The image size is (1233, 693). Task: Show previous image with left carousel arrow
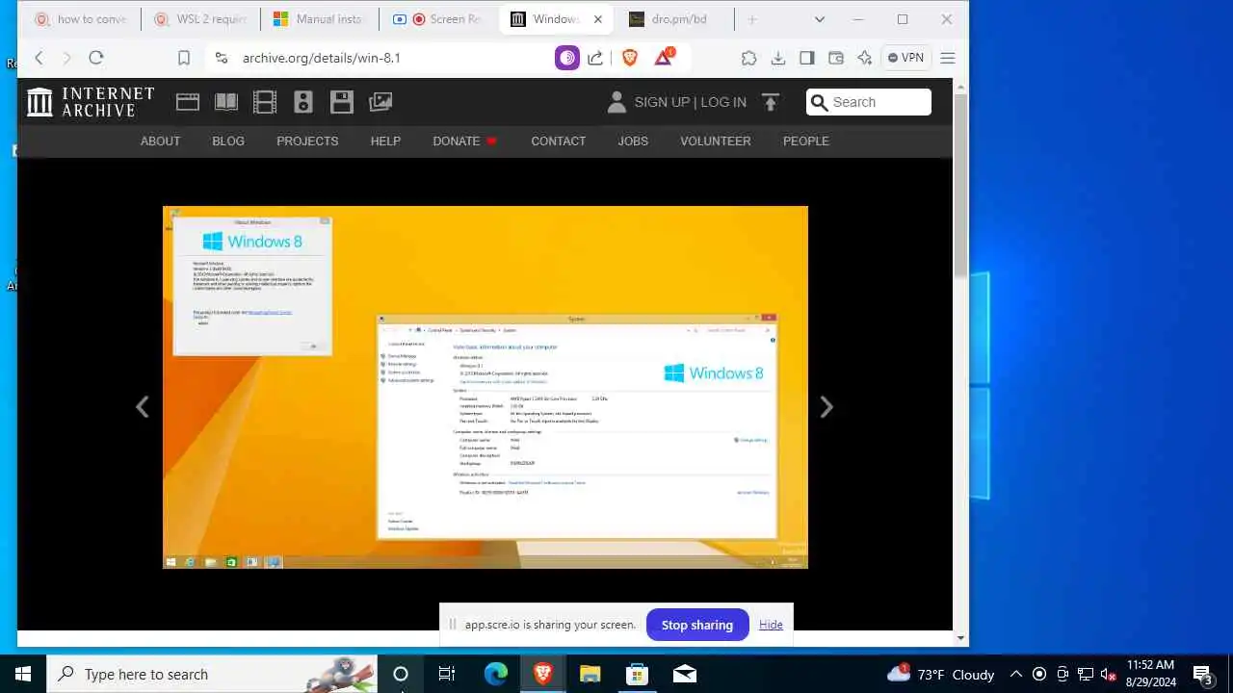[143, 407]
